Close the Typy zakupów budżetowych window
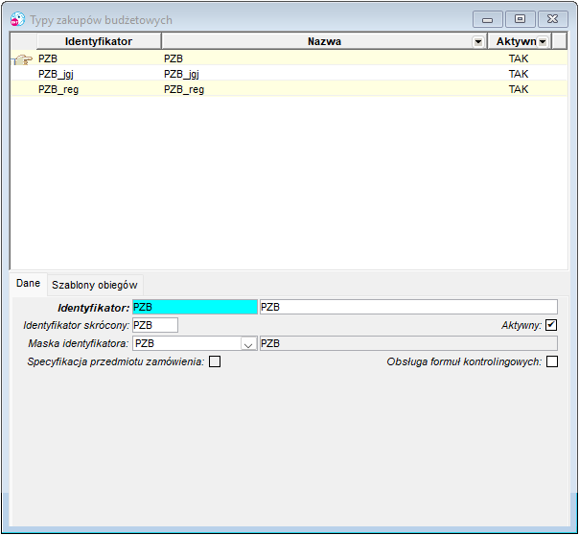579x535 pixels. click(553, 19)
